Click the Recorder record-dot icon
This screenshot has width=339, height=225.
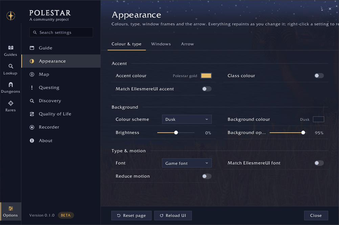(32, 127)
